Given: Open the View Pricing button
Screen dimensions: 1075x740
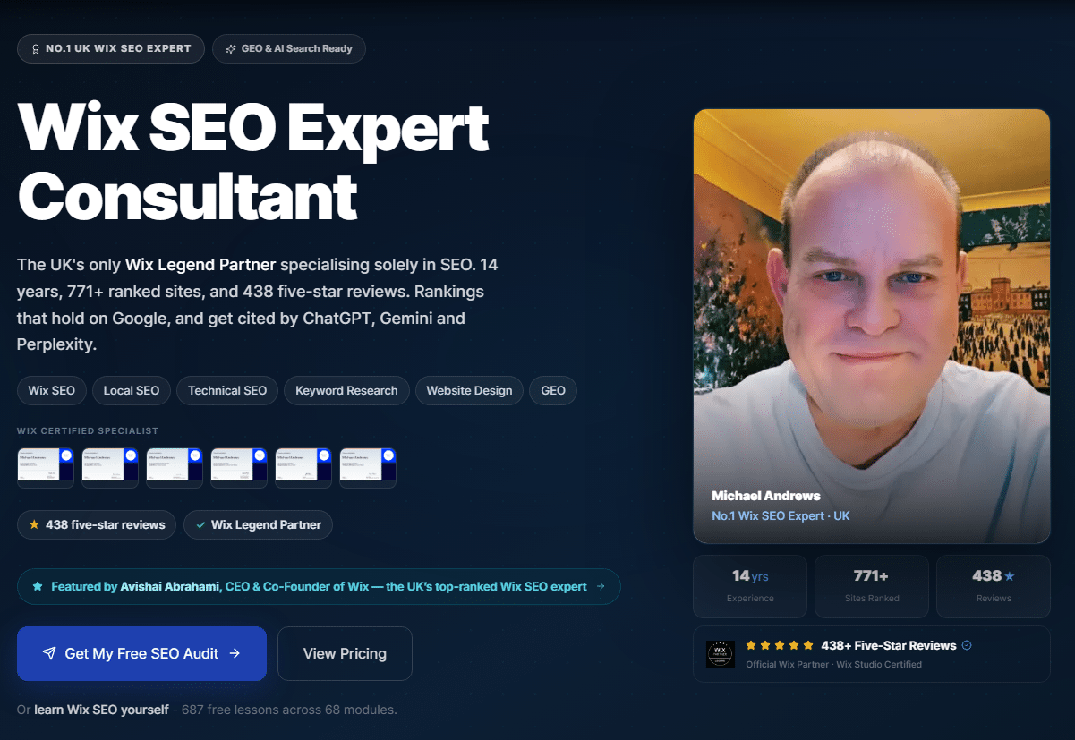Looking at the screenshot, I should pos(345,654).
